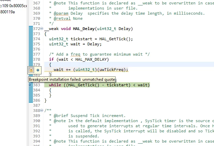Click the HAL_Delay function name
Viewport: 214px width, 146px height.
(84, 29)
